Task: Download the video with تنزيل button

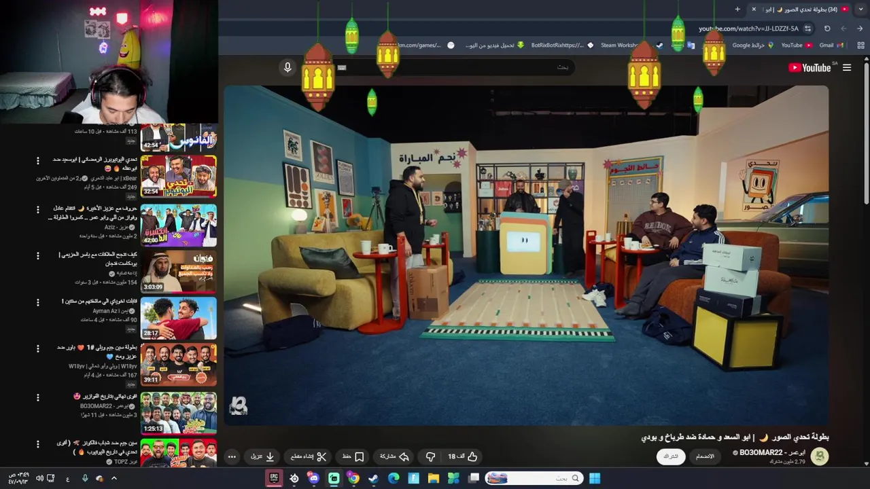Action: 262,456
